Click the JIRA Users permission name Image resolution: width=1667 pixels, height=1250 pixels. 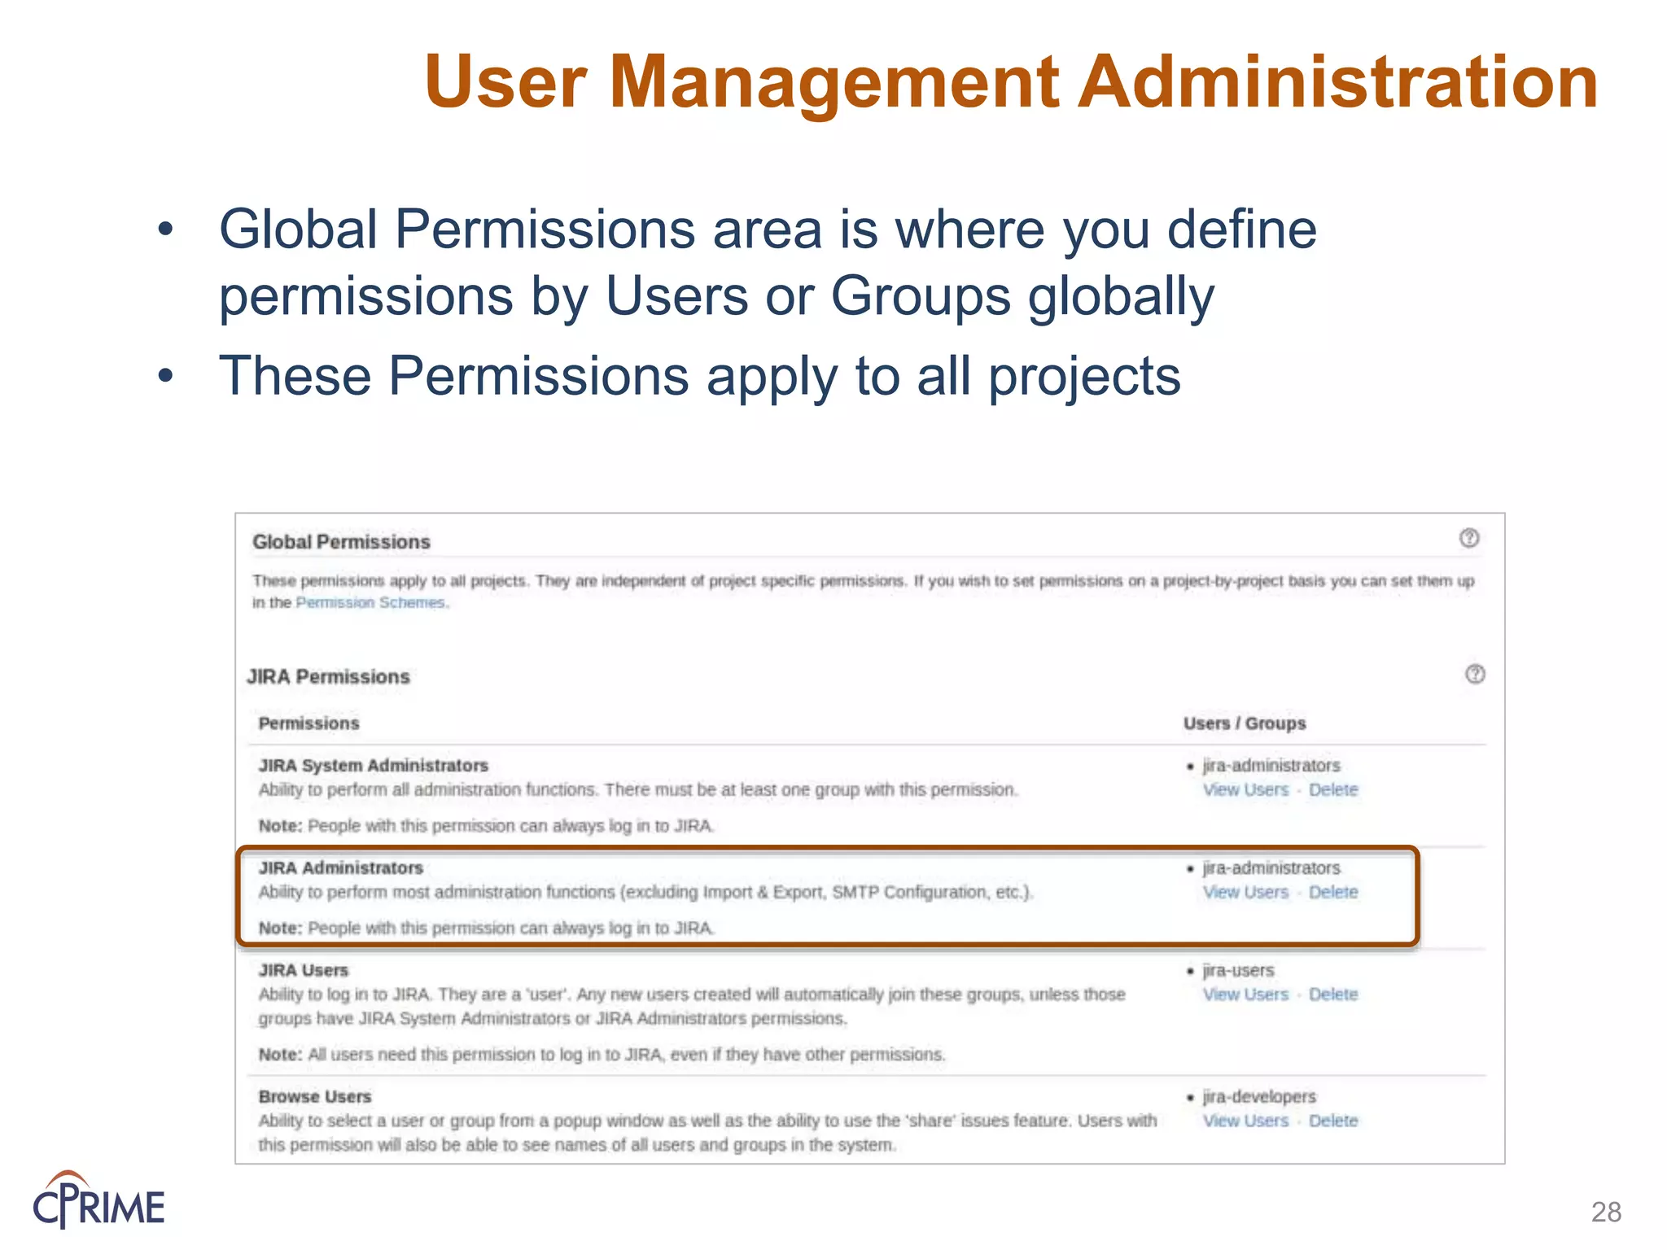click(304, 971)
